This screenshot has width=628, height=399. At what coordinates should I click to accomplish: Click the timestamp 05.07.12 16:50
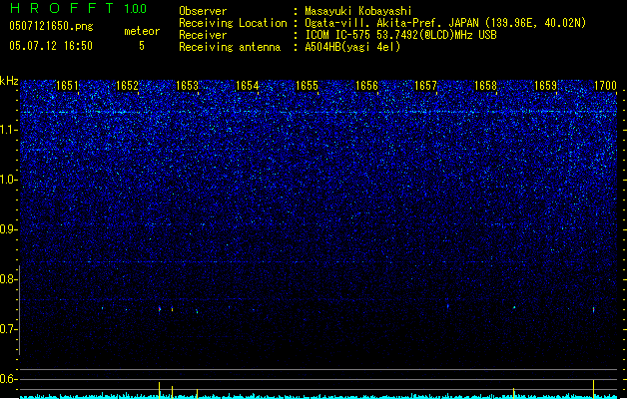(x=51, y=46)
